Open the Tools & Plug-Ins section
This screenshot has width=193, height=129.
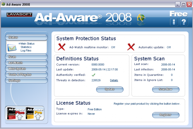(26, 75)
